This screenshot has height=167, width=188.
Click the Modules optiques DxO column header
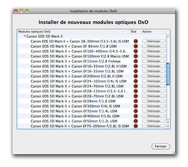74,32
